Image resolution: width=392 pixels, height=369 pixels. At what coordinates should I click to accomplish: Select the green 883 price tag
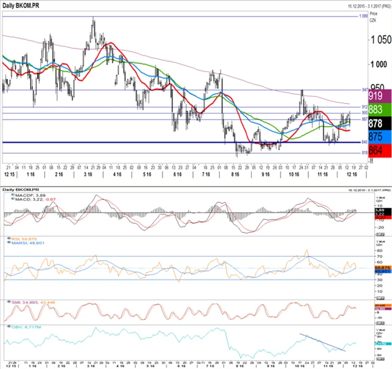(x=375, y=109)
